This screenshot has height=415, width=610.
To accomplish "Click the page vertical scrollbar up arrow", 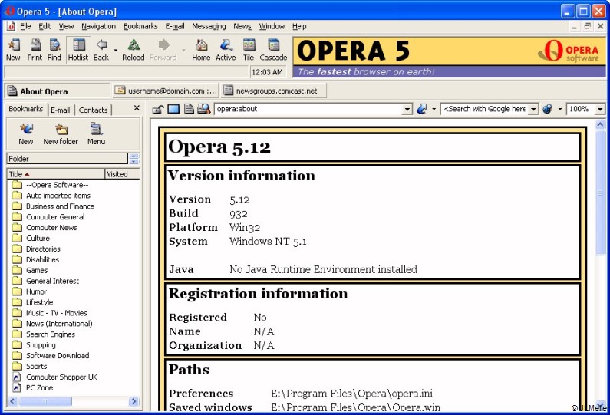I will coord(600,124).
